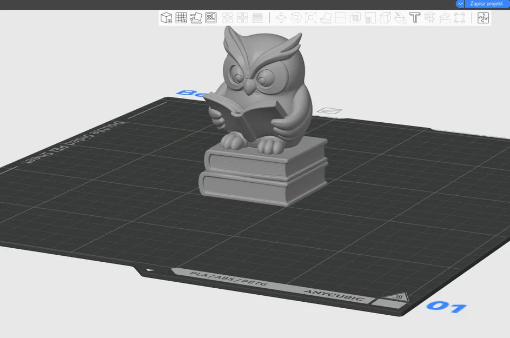Image resolution: width=510 pixels, height=338 pixels.
Task: Click the Split to objects icon
Action: coord(228,18)
